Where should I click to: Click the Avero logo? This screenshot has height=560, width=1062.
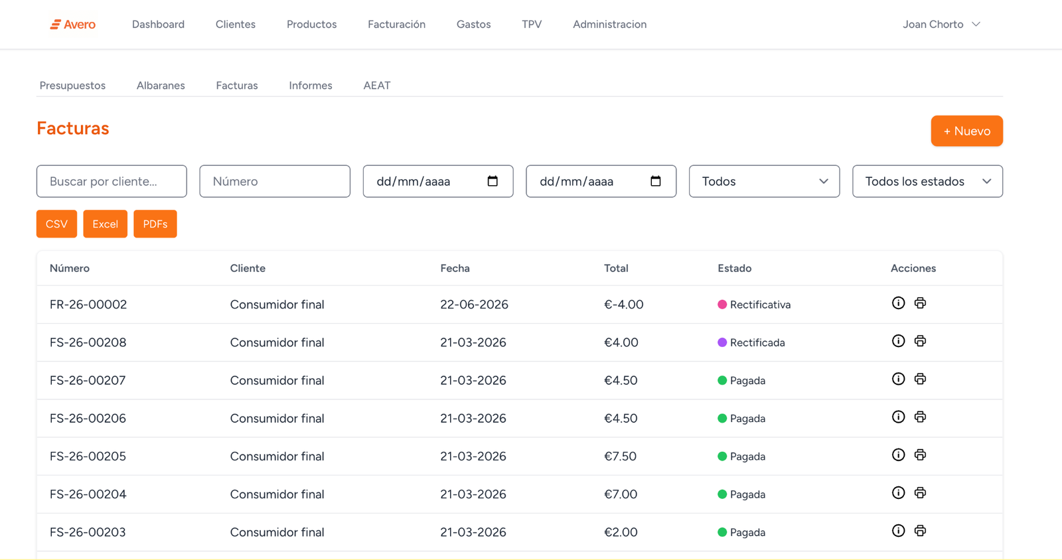73,25
